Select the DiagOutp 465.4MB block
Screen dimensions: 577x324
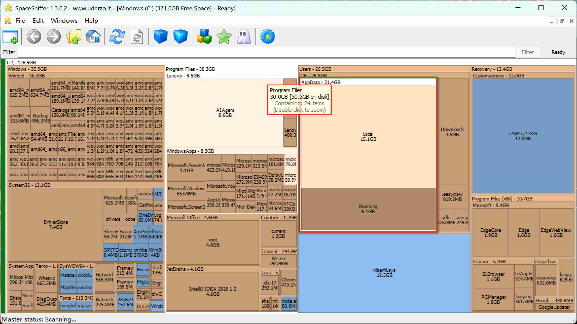(46, 301)
